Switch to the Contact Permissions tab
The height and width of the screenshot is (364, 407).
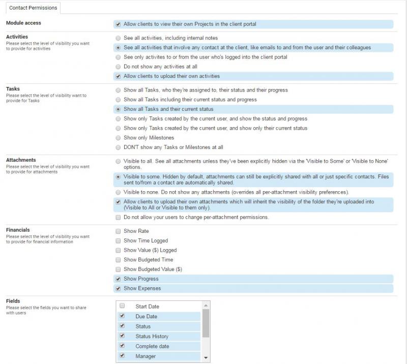point(33,8)
